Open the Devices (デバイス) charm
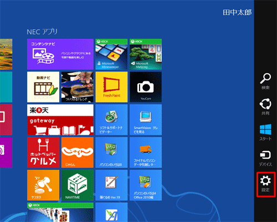This screenshot has width=277, height=222. click(265, 158)
